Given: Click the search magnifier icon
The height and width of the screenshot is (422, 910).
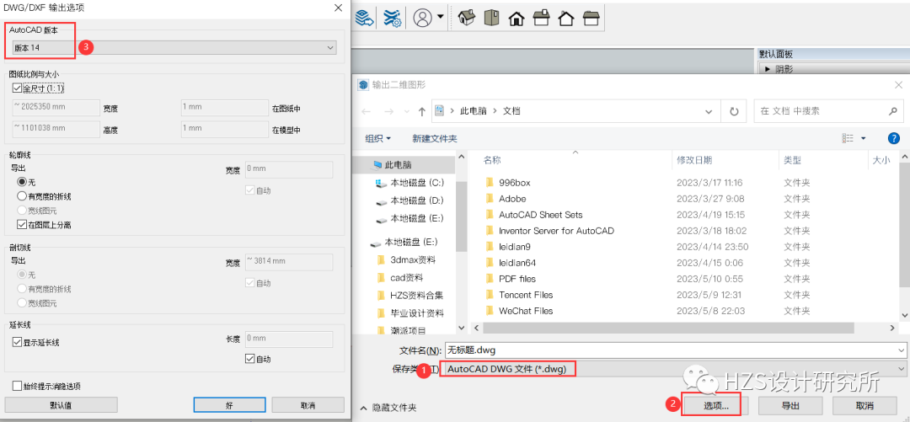Looking at the screenshot, I should tap(892, 110).
